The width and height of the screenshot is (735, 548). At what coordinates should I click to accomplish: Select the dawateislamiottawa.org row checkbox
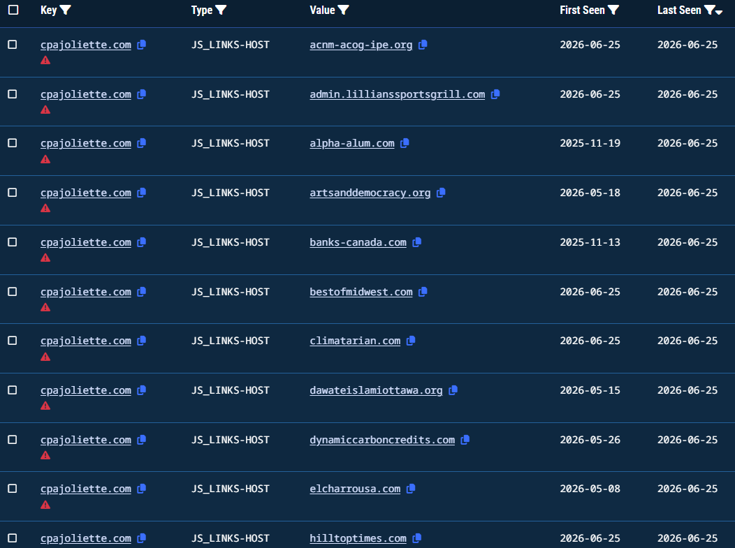[x=13, y=390]
